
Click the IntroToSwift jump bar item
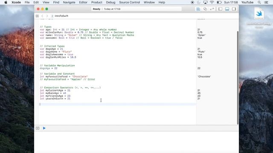[x=60, y=16]
